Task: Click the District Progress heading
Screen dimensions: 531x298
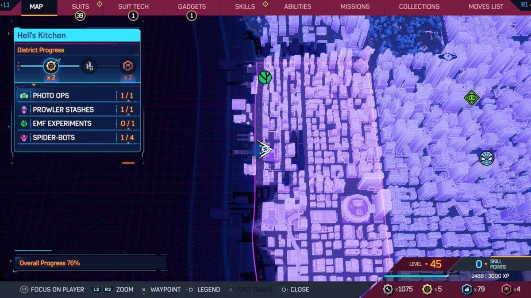Action: pyautogui.click(x=41, y=50)
